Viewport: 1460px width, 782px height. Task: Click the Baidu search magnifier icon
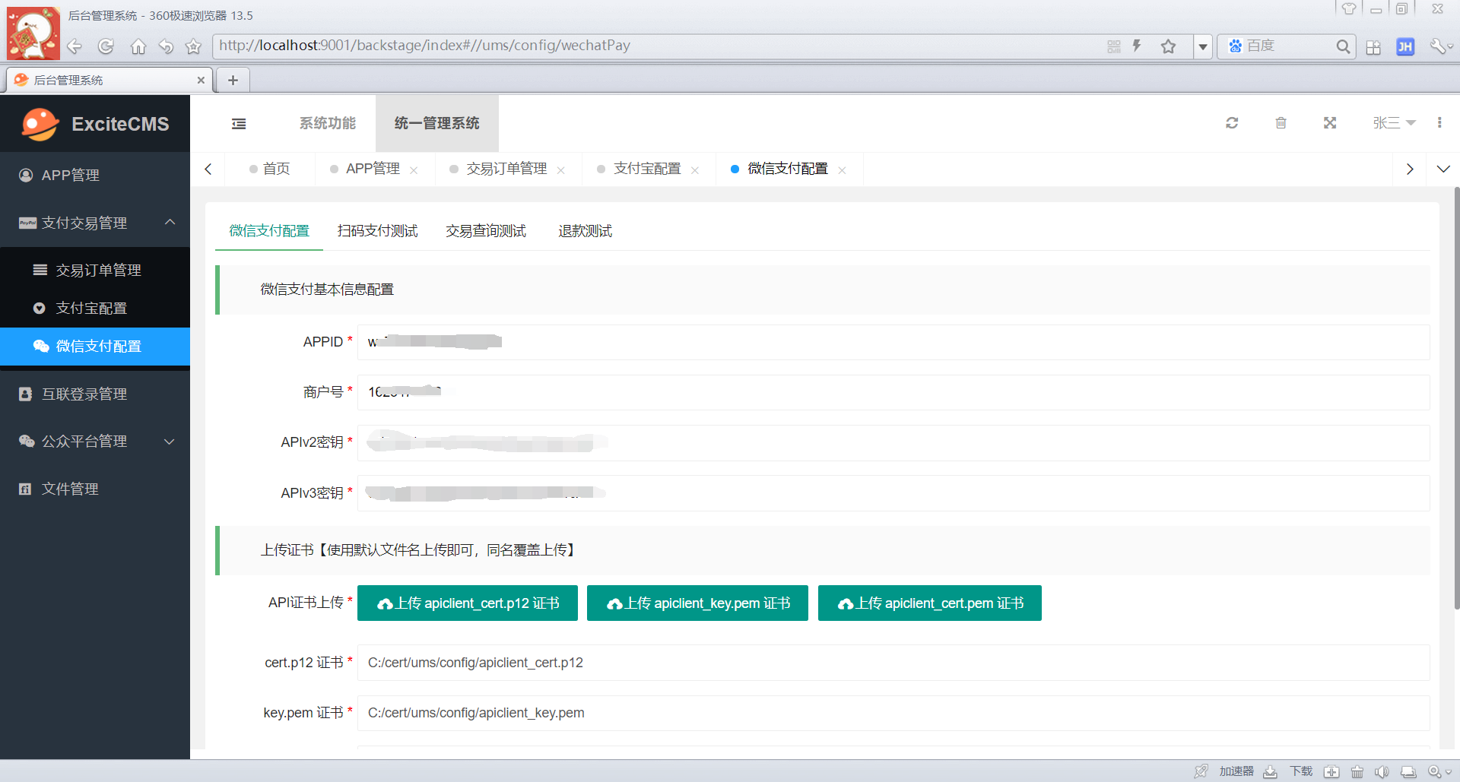pyautogui.click(x=1344, y=46)
